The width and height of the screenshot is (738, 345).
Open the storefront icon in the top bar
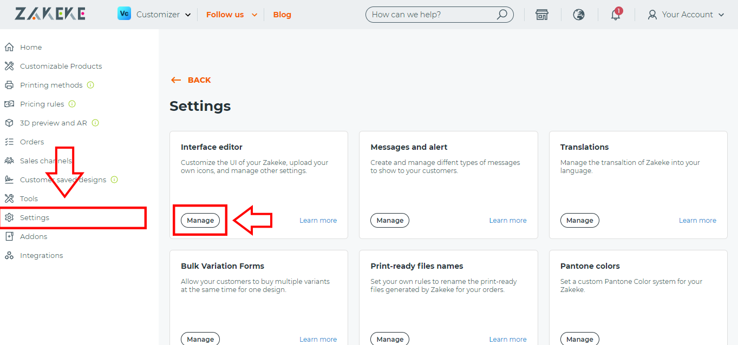[542, 15]
